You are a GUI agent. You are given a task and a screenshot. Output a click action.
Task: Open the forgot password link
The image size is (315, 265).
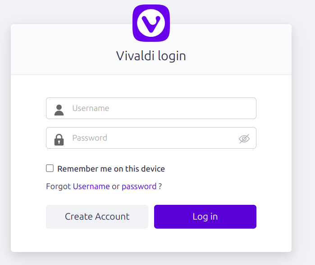pyautogui.click(x=139, y=187)
